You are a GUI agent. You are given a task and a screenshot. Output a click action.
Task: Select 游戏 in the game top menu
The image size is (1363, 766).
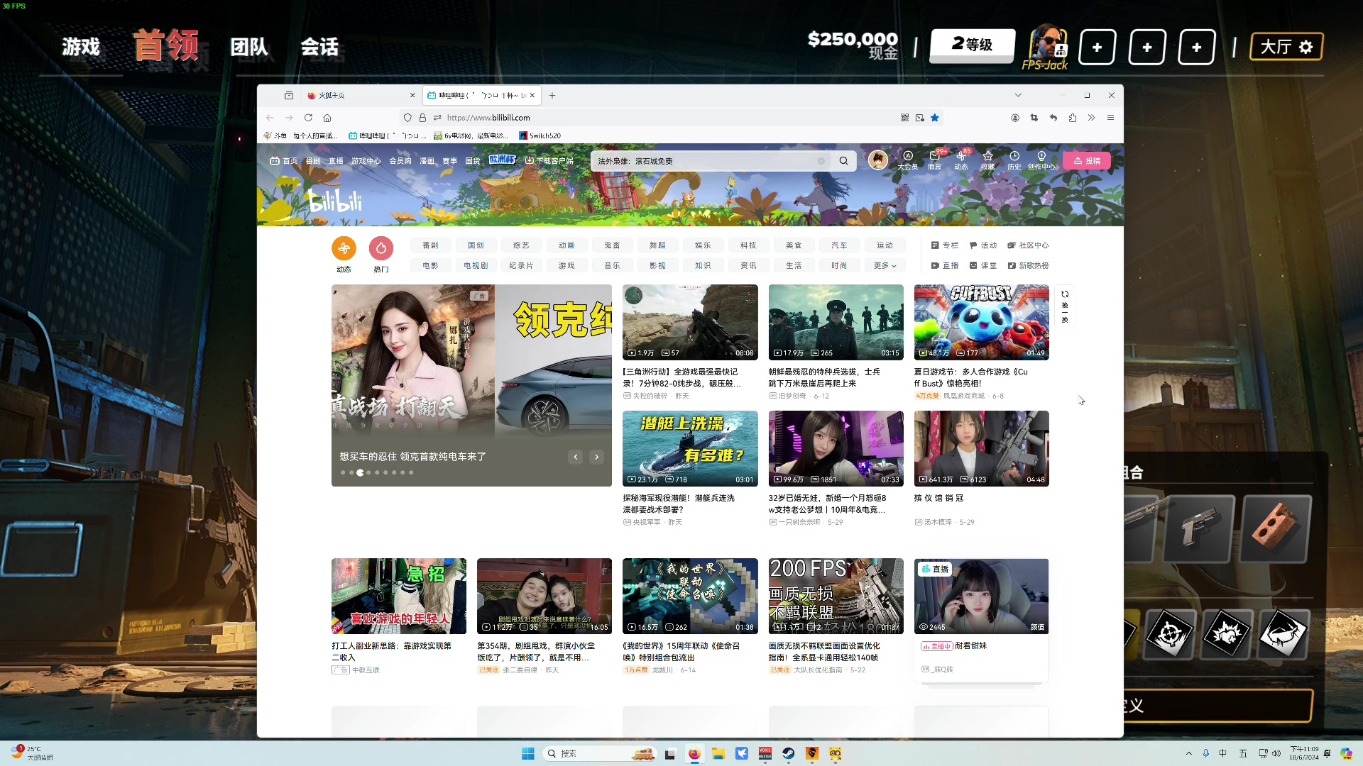click(81, 47)
